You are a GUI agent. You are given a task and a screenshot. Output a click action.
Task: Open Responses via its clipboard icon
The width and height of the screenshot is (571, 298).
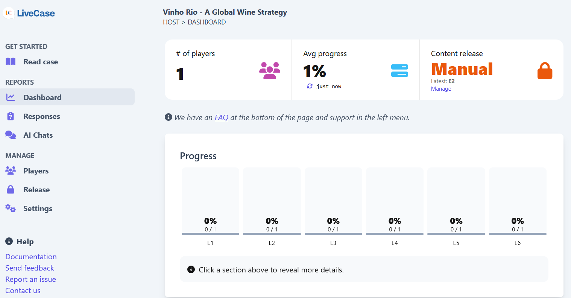pos(11,116)
